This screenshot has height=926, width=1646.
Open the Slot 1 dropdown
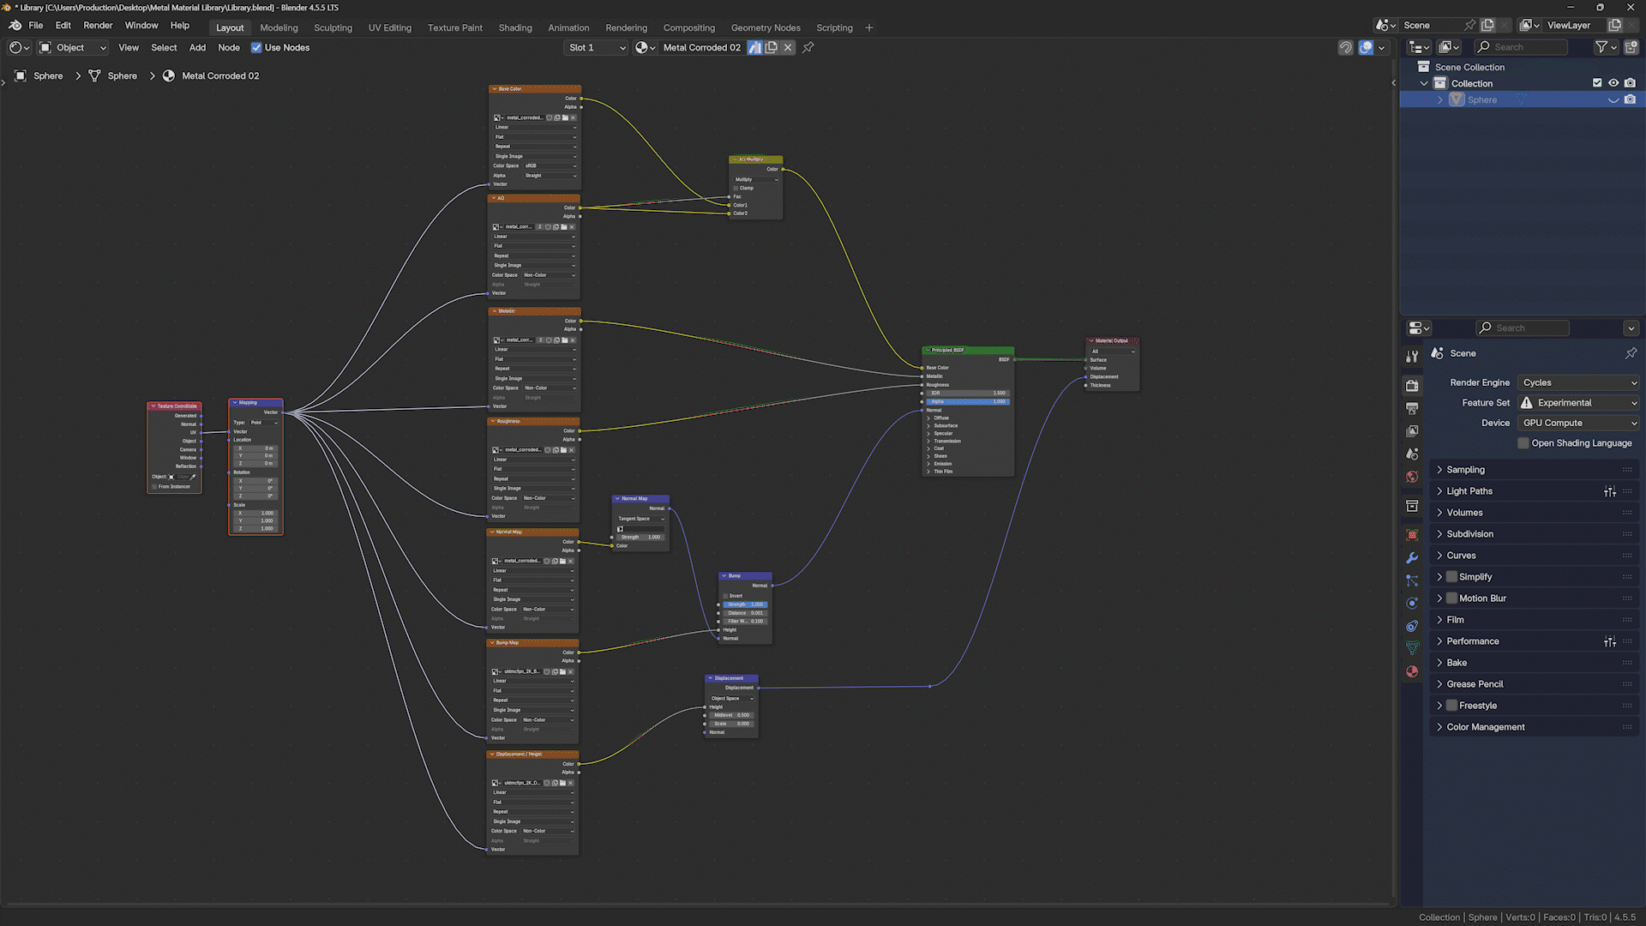point(597,48)
